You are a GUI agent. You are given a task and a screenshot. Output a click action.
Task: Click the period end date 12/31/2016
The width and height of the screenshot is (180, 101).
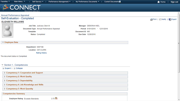[103, 29]
